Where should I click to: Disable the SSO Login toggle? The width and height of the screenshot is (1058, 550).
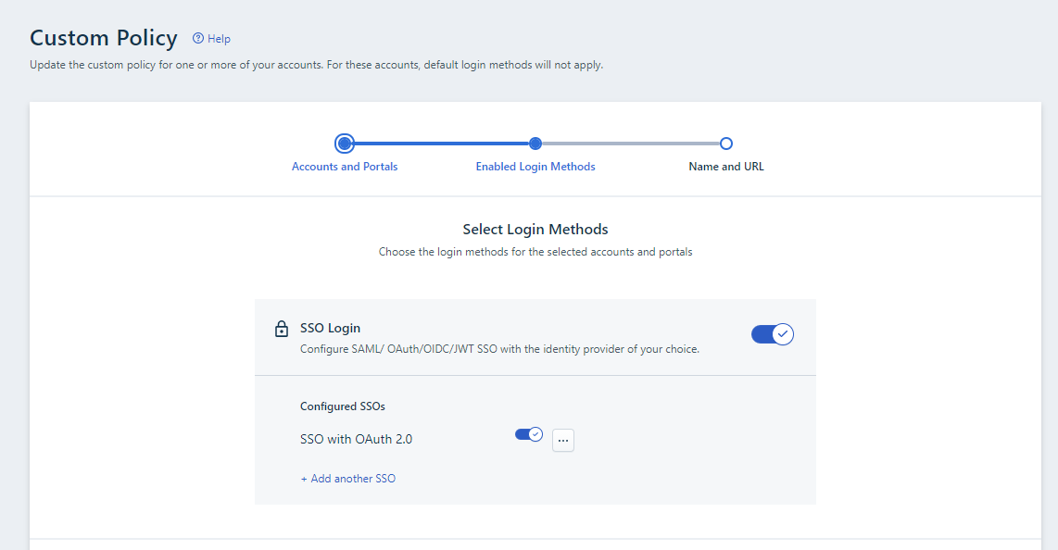[x=772, y=334]
